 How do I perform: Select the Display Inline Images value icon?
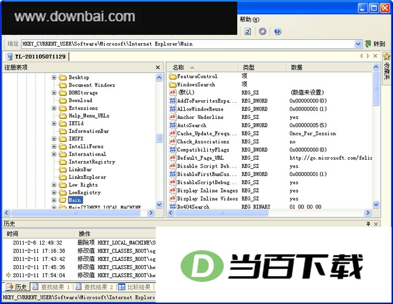point(172,190)
